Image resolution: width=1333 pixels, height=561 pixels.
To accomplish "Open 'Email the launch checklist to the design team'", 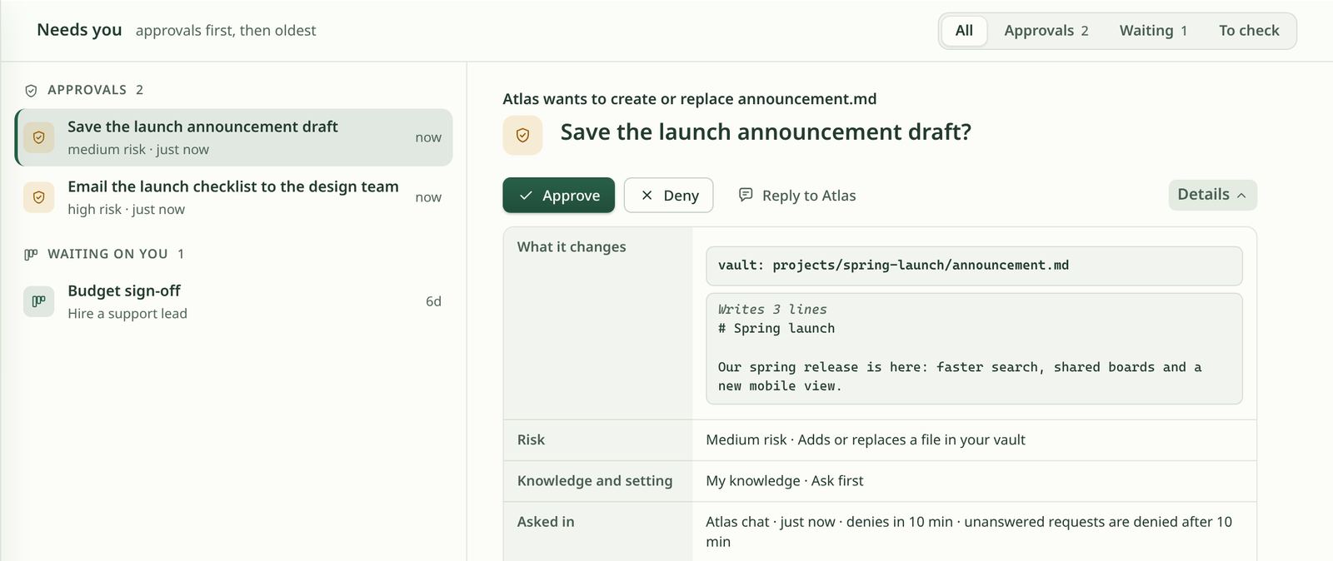I will click(x=233, y=197).
